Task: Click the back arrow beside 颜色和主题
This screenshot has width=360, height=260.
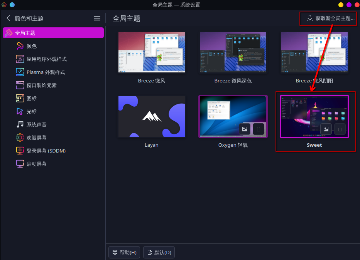Action: coord(8,18)
